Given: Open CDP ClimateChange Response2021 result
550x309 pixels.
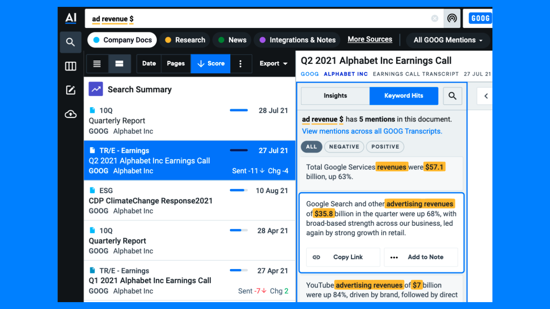Looking at the screenshot, I should (x=189, y=200).
